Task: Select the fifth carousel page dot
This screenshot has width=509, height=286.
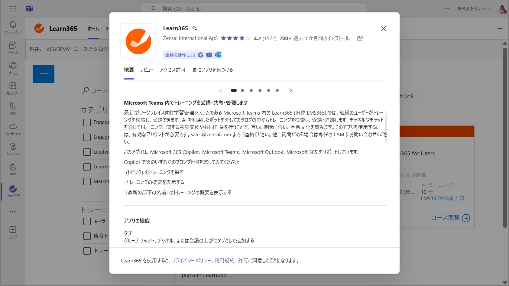Action: tap(268, 90)
